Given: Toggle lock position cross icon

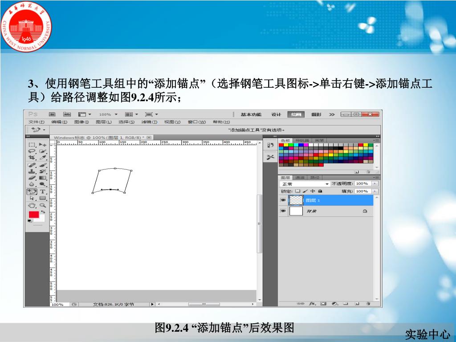Looking at the screenshot, I should (313, 191).
